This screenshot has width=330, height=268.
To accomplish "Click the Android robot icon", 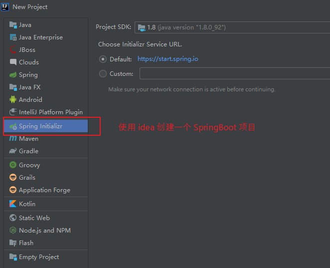I will point(13,100).
